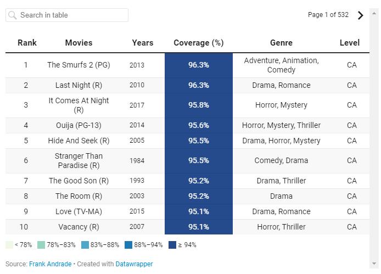Click the search magnifier icon

(x=12, y=15)
